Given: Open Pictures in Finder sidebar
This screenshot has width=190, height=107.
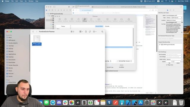Looking at the screenshot, I should pos(11,73).
